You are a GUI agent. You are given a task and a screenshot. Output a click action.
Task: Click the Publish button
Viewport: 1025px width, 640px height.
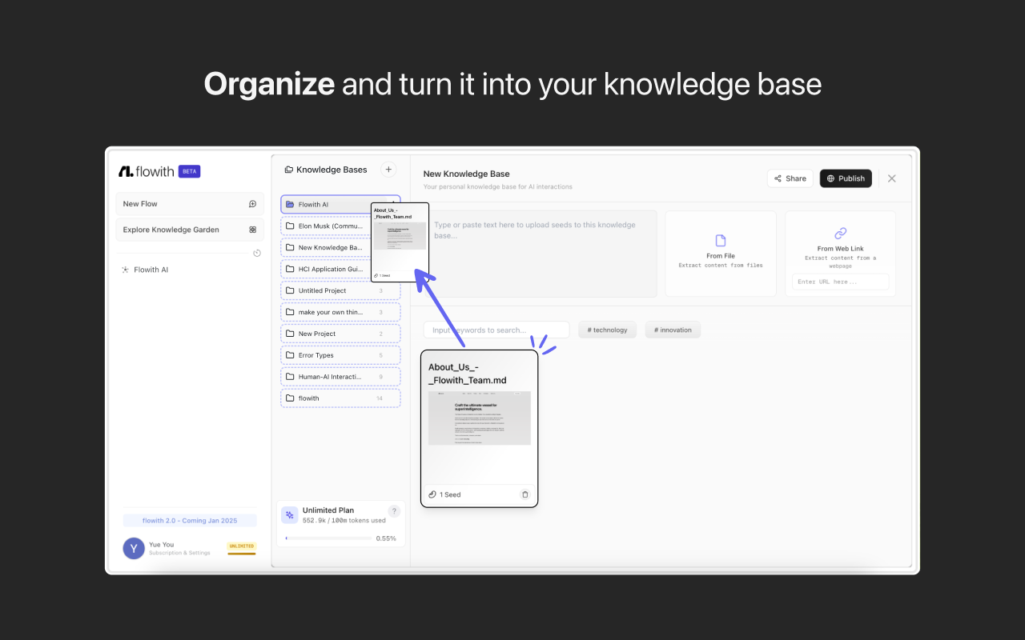point(846,178)
